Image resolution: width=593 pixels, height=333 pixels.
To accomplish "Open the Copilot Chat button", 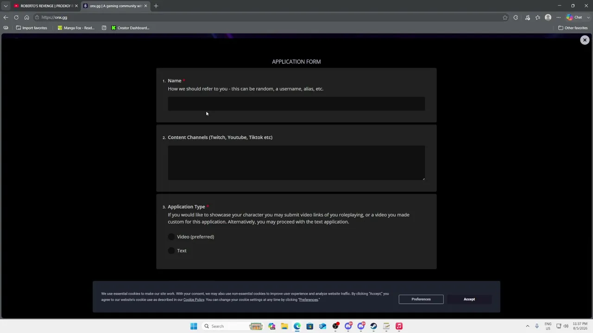I will pyautogui.click(x=574, y=18).
